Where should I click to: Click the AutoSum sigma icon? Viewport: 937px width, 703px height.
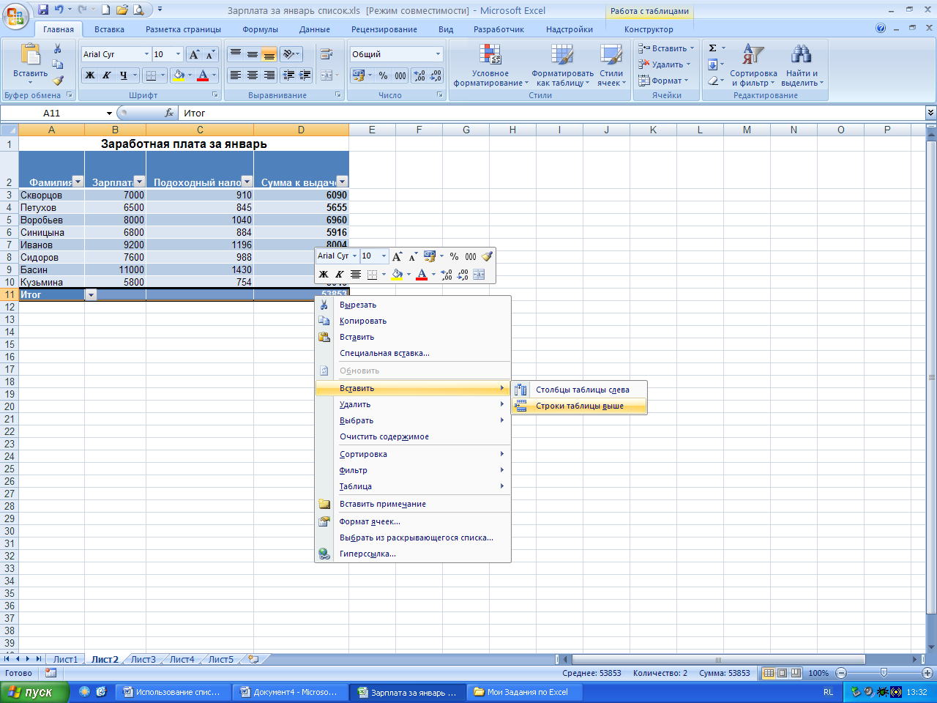point(712,48)
